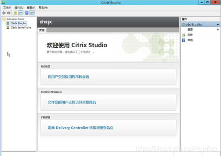Click the Remote PC Access section label
The width and height of the screenshot is (221, 156).
point(51,92)
